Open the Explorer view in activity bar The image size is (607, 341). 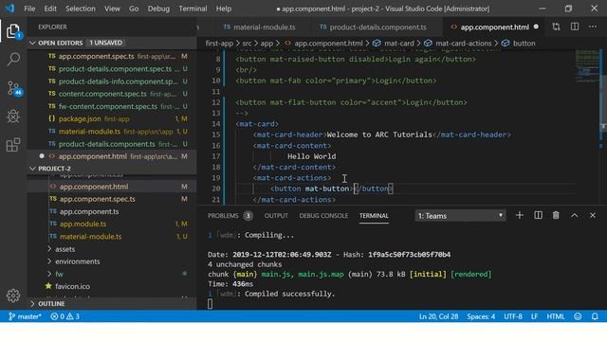[x=13, y=31]
